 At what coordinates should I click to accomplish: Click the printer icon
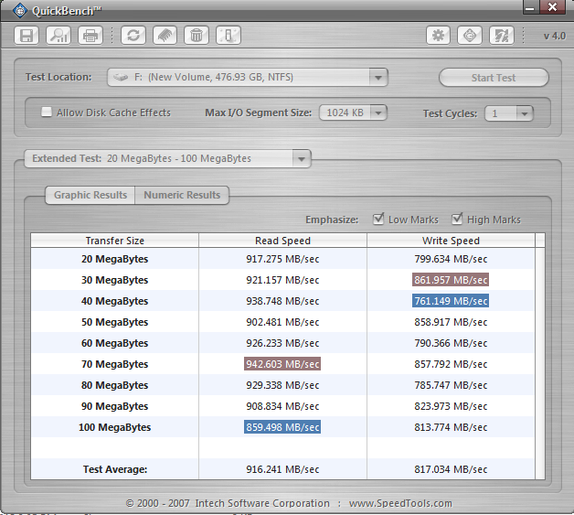click(x=90, y=36)
